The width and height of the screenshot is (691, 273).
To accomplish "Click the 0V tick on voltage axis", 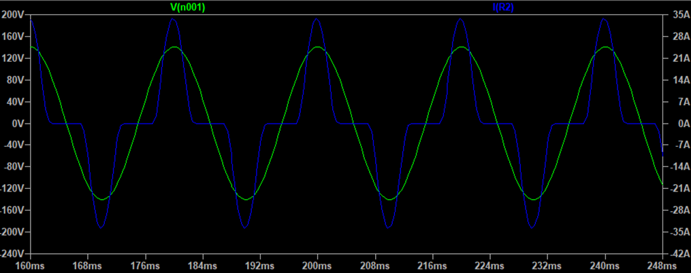I will pos(16,124).
